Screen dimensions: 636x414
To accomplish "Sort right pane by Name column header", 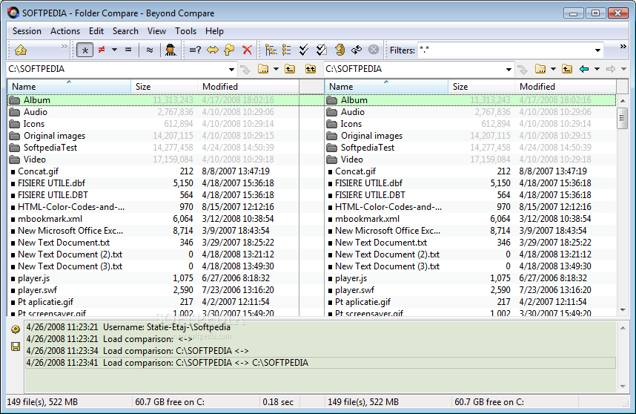I will pos(386,87).
